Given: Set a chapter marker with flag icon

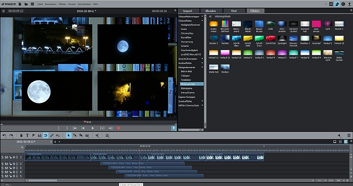Looking at the screenshot, I should (33, 136).
